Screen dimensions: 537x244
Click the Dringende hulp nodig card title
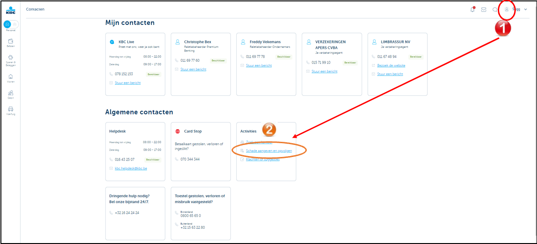[130, 199]
